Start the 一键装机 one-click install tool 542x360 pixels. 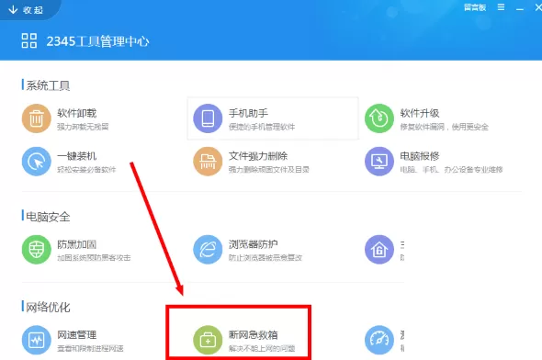pyautogui.click(x=69, y=162)
